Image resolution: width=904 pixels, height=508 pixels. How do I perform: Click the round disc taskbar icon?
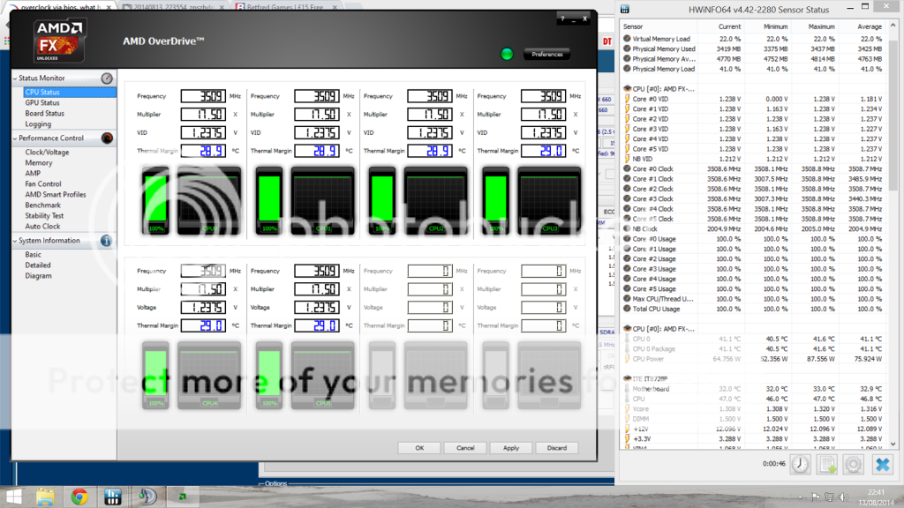(147, 497)
